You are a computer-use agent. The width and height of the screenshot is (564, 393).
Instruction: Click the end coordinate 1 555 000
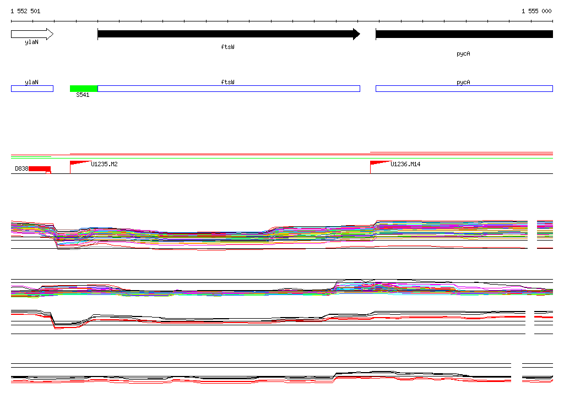pos(536,11)
